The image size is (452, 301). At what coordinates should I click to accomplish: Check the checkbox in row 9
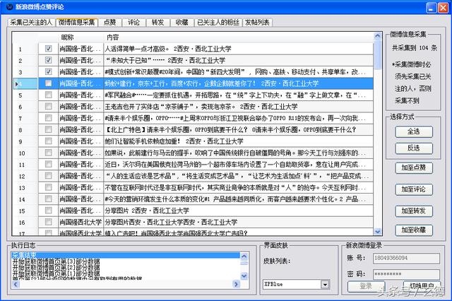tap(48, 141)
